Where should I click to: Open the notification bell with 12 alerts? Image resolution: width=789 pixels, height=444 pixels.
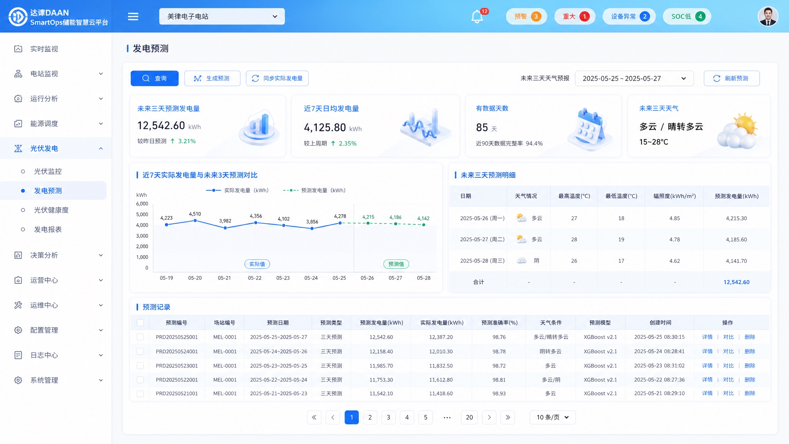tap(477, 17)
